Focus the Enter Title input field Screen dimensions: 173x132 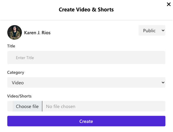tap(86, 57)
